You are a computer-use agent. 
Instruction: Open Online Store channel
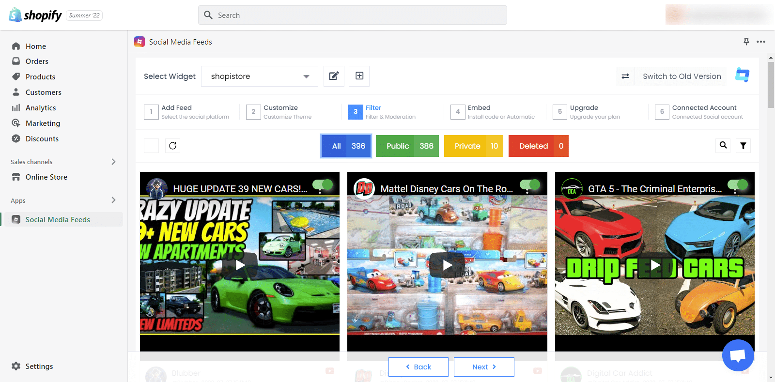[x=46, y=177]
